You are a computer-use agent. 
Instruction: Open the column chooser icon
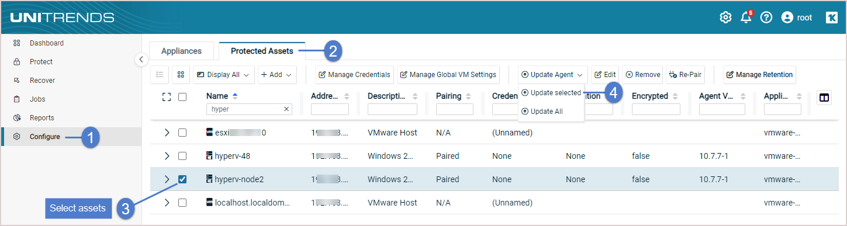[824, 98]
